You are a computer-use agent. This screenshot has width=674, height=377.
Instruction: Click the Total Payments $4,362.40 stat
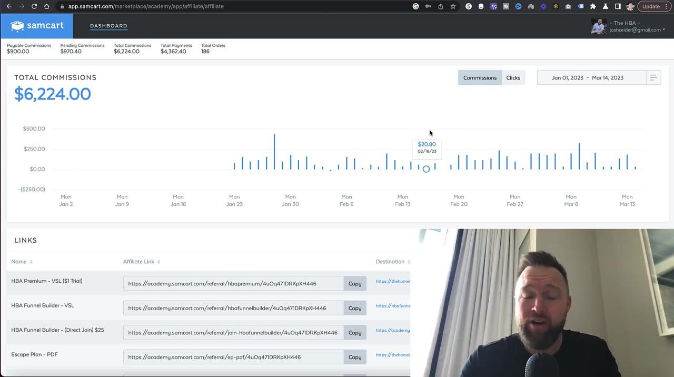176,48
